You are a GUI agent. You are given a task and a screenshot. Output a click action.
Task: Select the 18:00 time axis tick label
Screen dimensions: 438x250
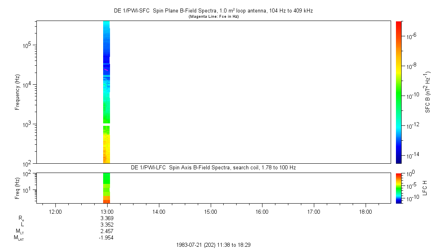tap(365, 211)
